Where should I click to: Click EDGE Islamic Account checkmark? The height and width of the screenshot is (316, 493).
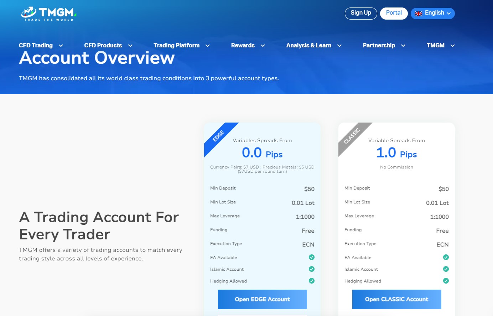pyautogui.click(x=312, y=269)
